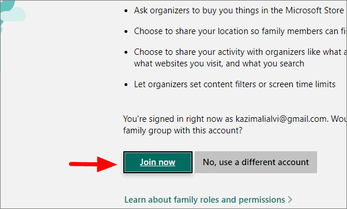Click the line what websites you visit
The image size is (347, 209).
point(219,64)
